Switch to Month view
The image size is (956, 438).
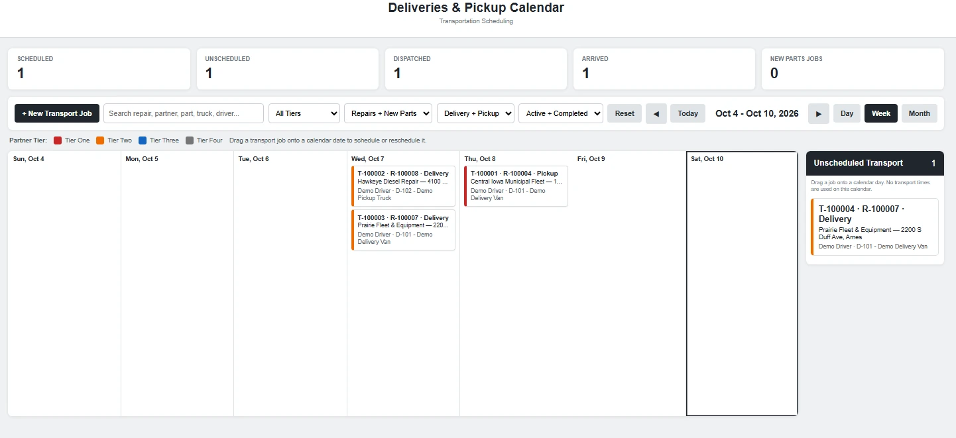click(x=920, y=113)
